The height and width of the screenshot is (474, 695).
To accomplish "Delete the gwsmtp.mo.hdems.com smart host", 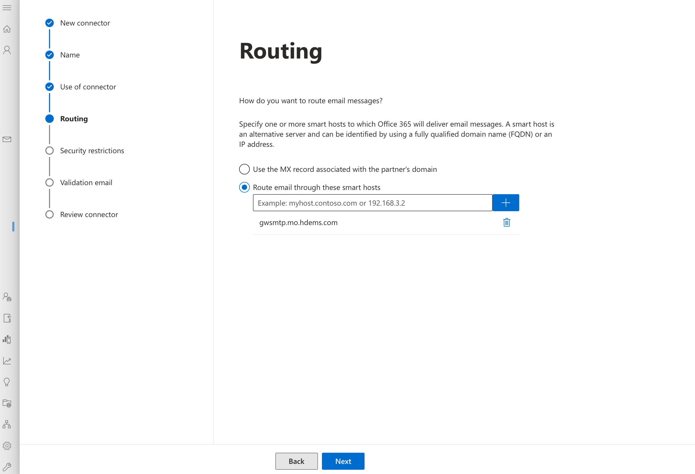I will [506, 223].
